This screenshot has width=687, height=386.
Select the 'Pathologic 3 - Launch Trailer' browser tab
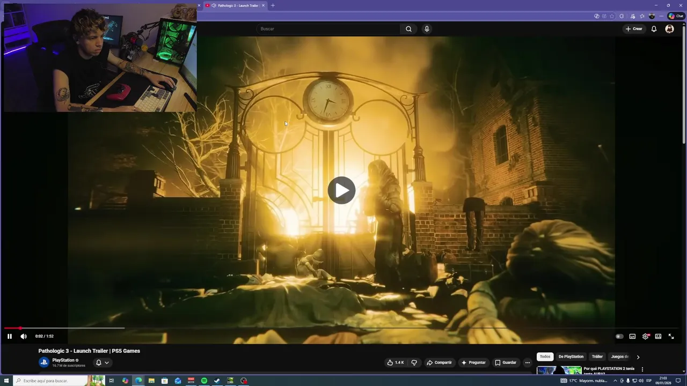235,5
